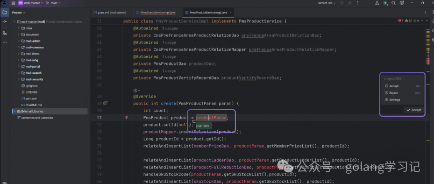This screenshot has width=434, height=184.
Task: Click the yellow warnings count 22
Action: click(x=408, y=21)
